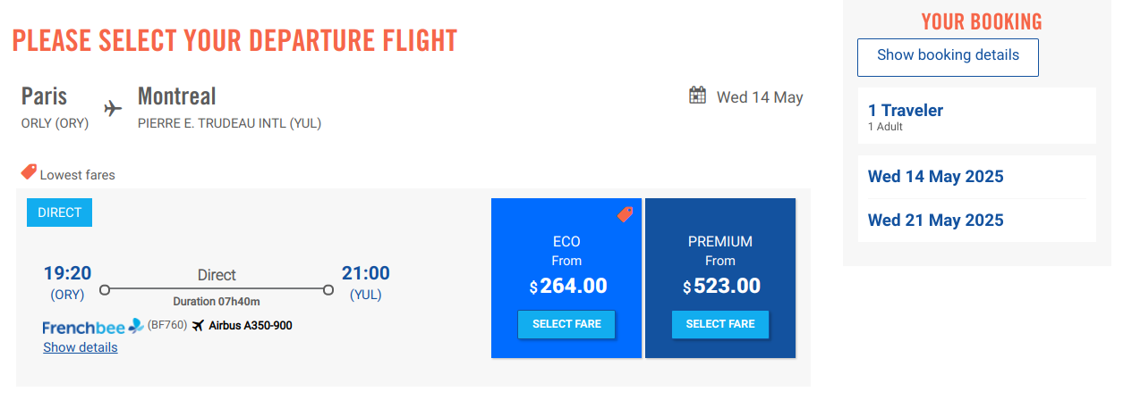
Task: Click the calendar icon beside Wed 14 May
Action: tap(698, 96)
